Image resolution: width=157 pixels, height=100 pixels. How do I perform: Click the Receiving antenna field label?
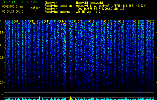(x=57, y=12)
